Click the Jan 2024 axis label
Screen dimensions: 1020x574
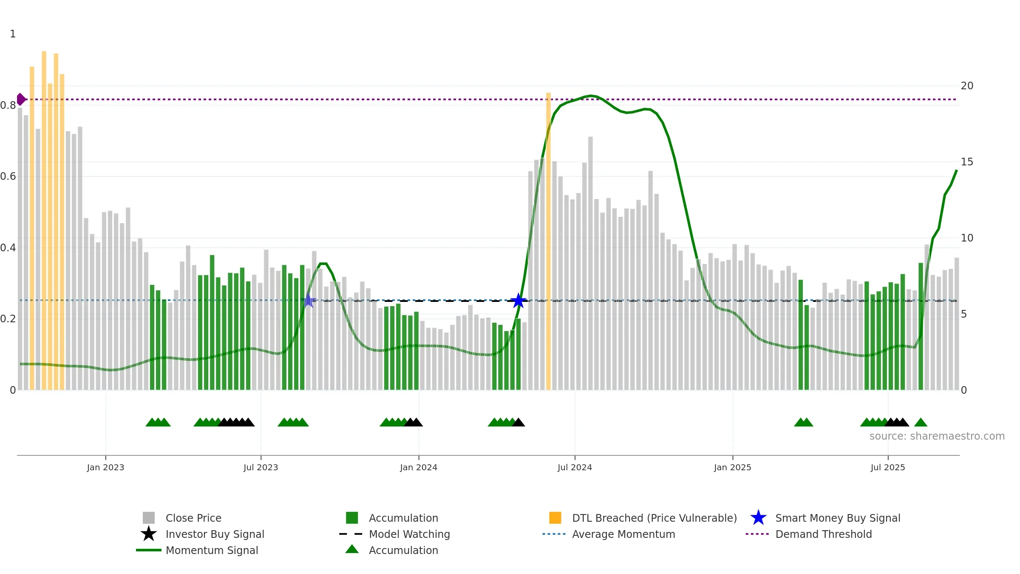pos(419,468)
